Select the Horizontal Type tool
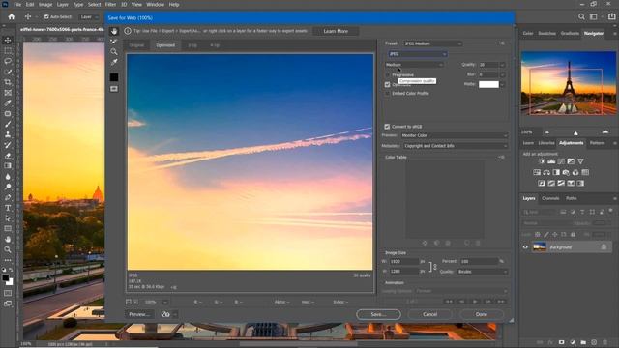Screen dimensions: 619x348 pos(8,208)
